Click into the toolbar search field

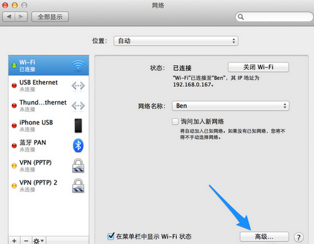click(x=274, y=17)
